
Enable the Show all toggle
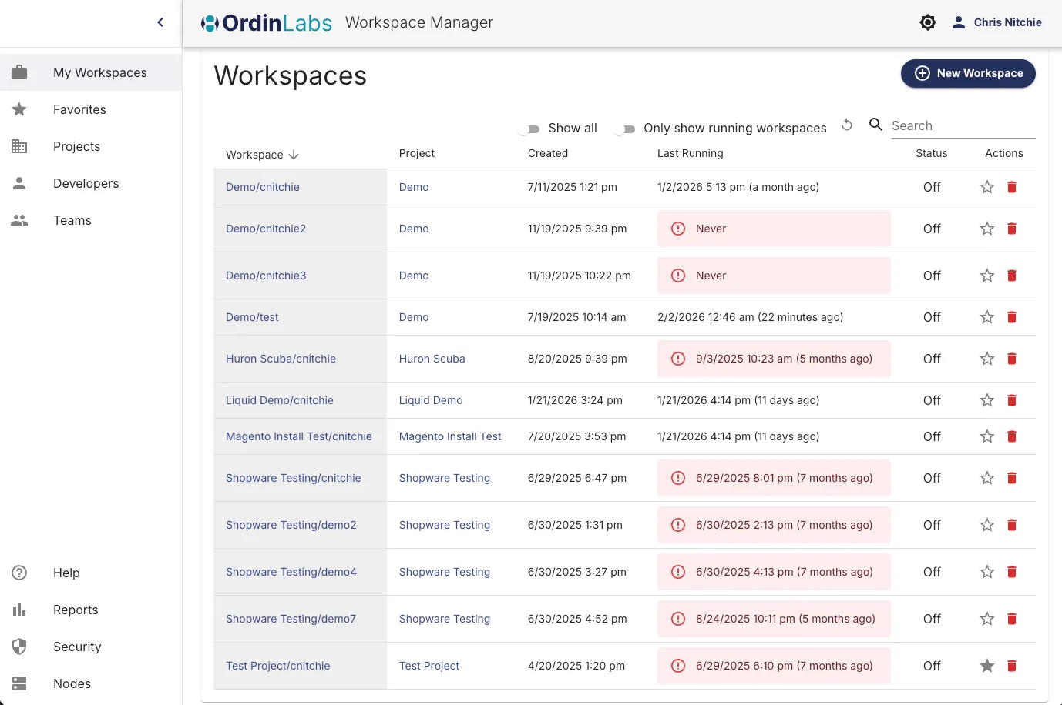tap(529, 129)
